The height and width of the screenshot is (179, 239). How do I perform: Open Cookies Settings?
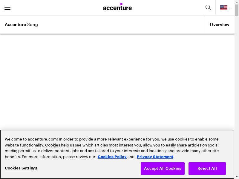21,168
